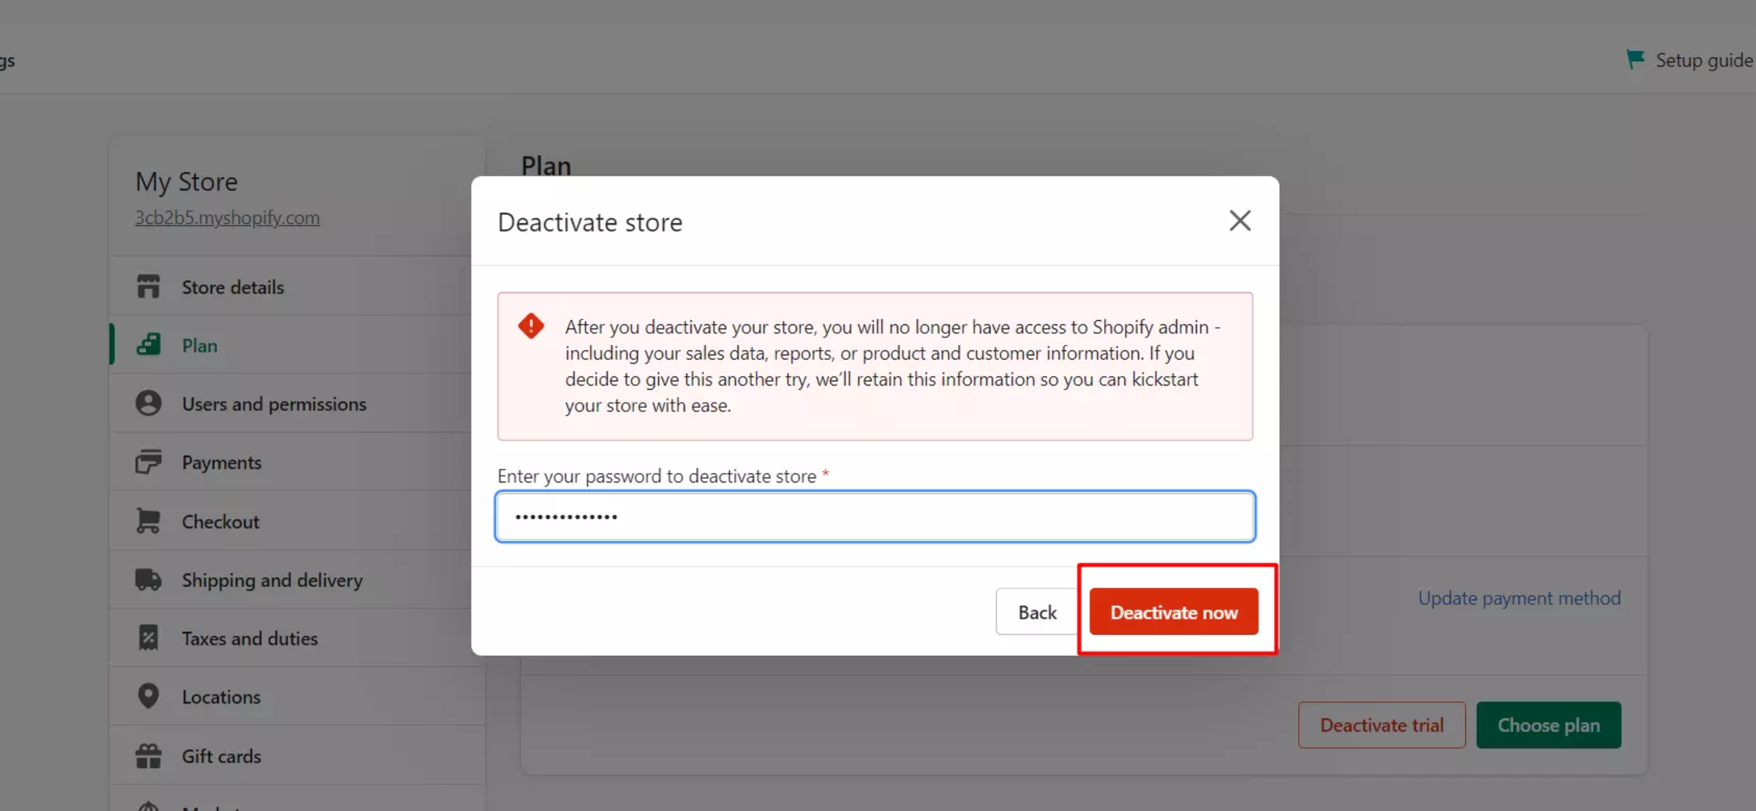Click the Locations pin icon
This screenshot has width=1756, height=811.
tap(148, 697)
